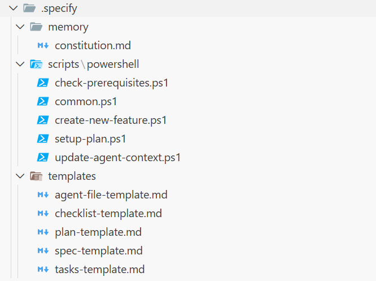Click the PowerShell icon beside check-prerequisites.ps1

coord(43,83)
